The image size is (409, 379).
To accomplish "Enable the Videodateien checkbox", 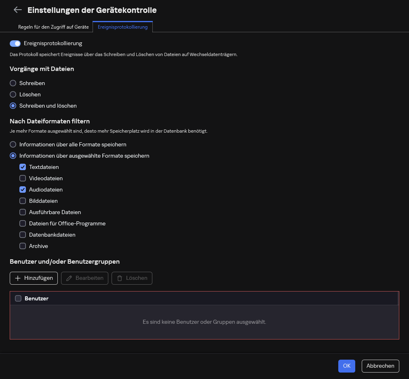I will click(x=23, y=178).
